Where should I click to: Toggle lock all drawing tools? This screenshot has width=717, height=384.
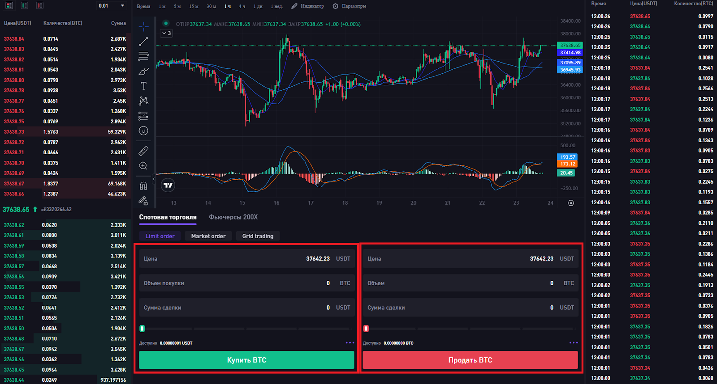[x=143, y=201]
